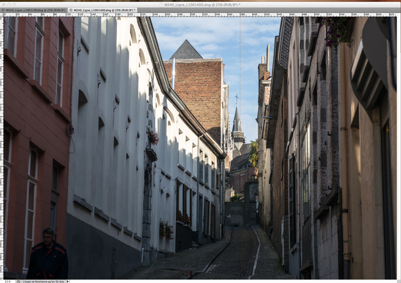The image size is (401, 283).
Task: Close the M240_Ligne_L1001190.dng tab
Action: (x=3, y=10)
